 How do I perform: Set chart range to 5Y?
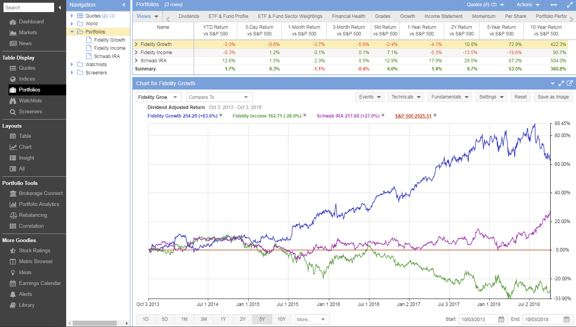[262, 319]
